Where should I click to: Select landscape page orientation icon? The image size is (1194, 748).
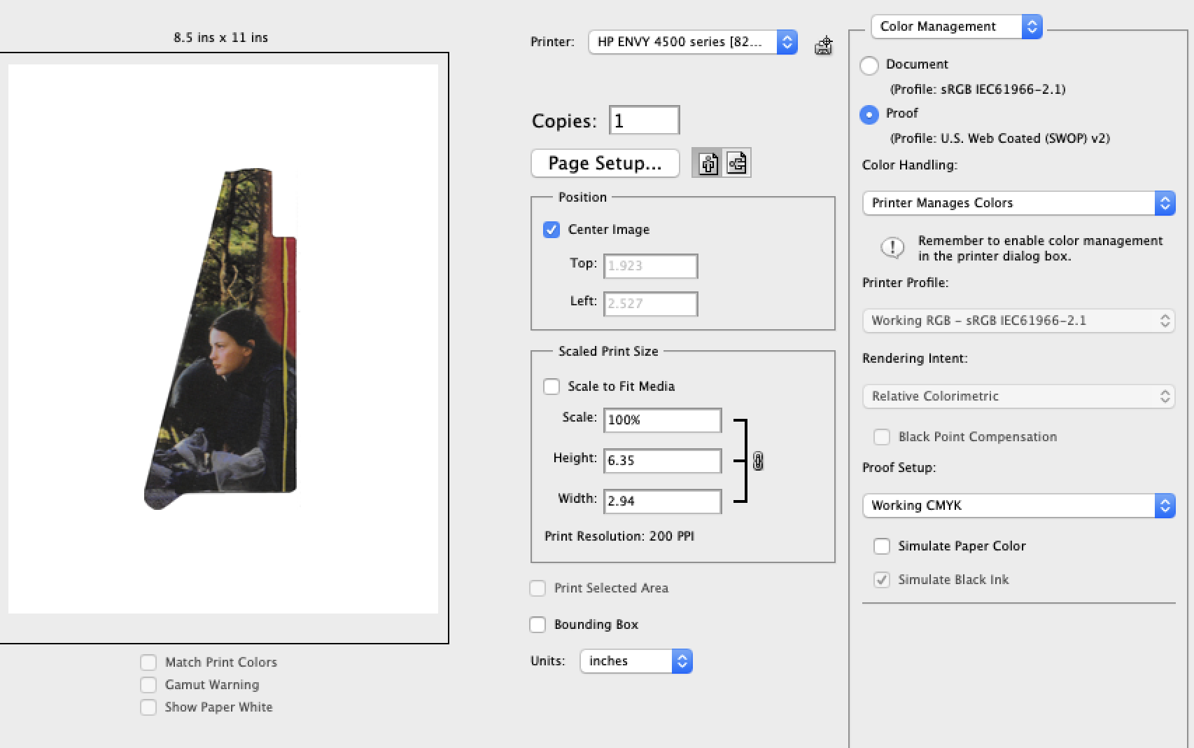(x=736, y=163)
